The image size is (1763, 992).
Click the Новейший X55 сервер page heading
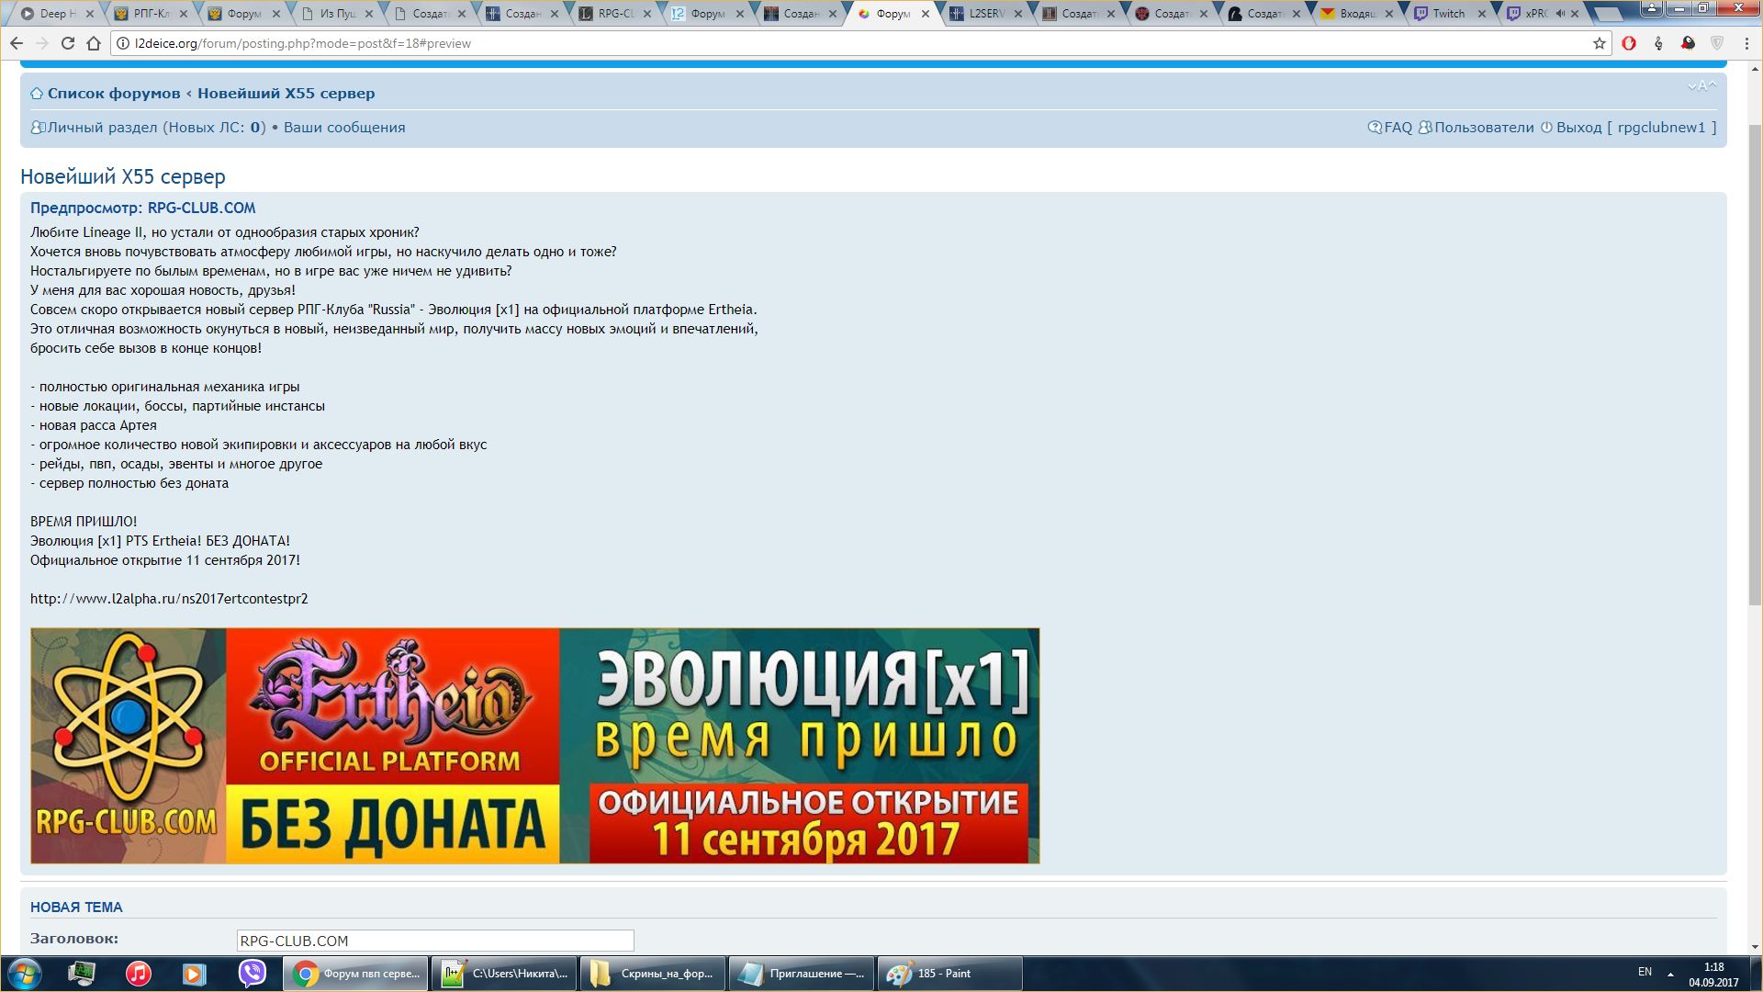pyautogui.click(x=123, y=176)
